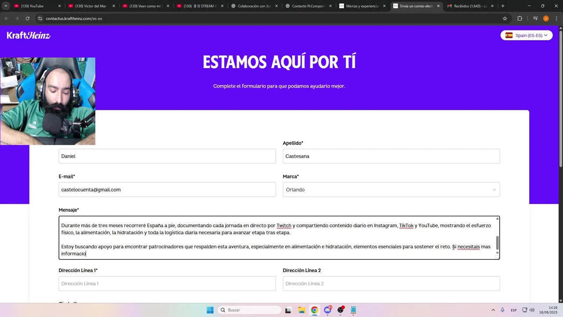Open the Marca dropdown showing Orlando

pyautogui.click(x=391, y=190)
